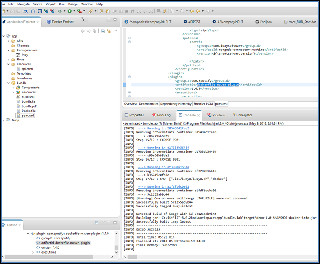
Task: Switch to the Docker Explorer tab
Action: click(61, 22)
